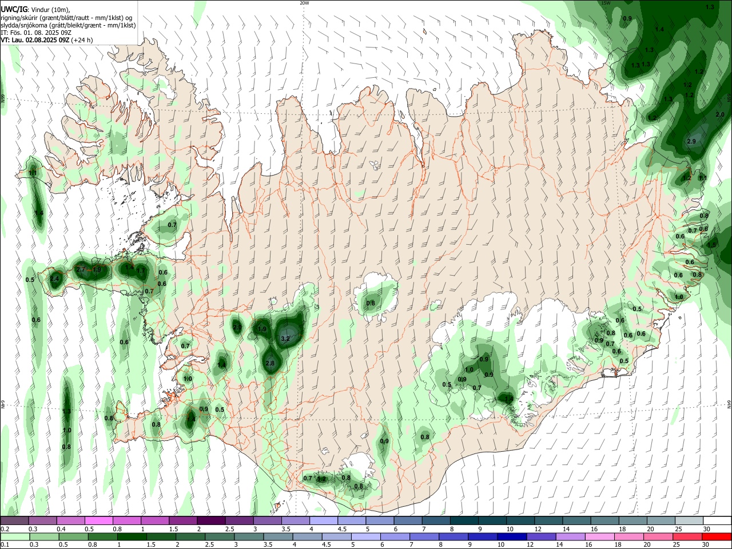Click the white 30+ snow legend swatch
This screenshot has width=732, height=549.
716,520
